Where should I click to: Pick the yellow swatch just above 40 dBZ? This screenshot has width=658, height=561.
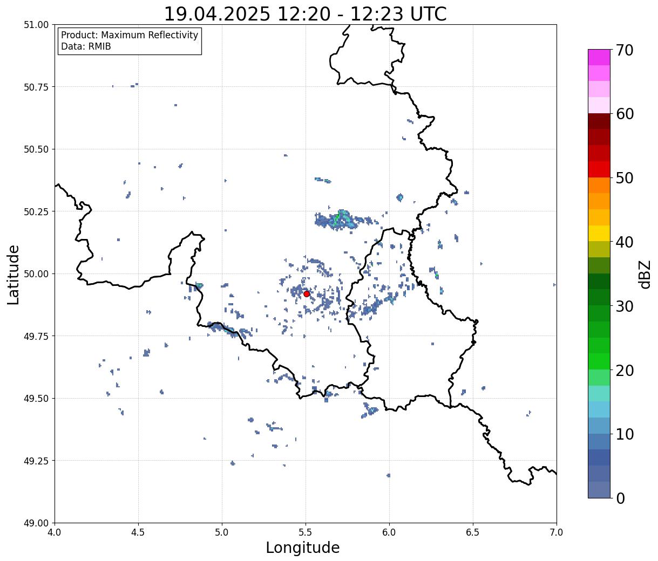(599, 233)
